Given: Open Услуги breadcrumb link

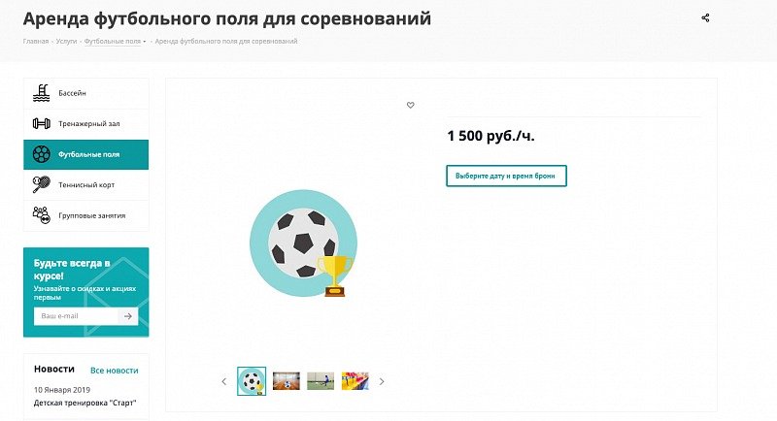Looking at the screenshot, I should coord(66,42).
